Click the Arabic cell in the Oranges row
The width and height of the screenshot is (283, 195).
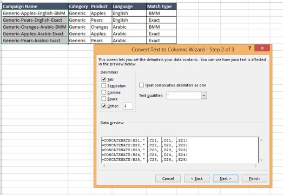pyautogui.click(x=129, y=27)
